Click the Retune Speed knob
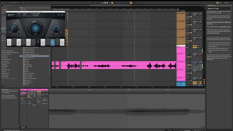233x131 pixels. [15, 28]
